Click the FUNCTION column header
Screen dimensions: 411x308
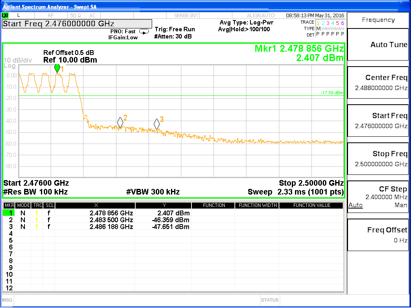(214, 205)
